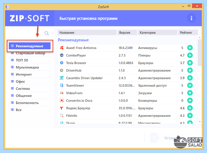207x153 pixels.
Task: Open ТОП 50 category
Action: [x=30, y=60]
